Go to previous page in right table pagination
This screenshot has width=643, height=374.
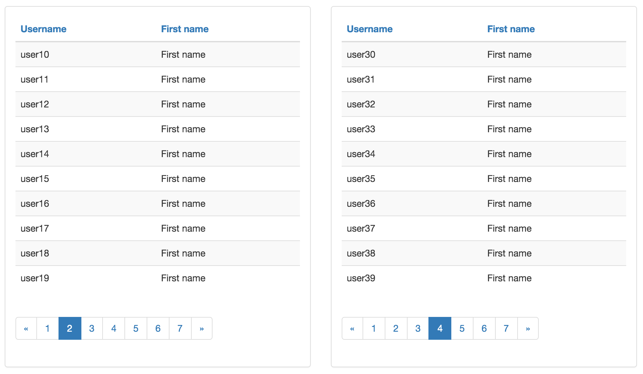tap(352, 328)
